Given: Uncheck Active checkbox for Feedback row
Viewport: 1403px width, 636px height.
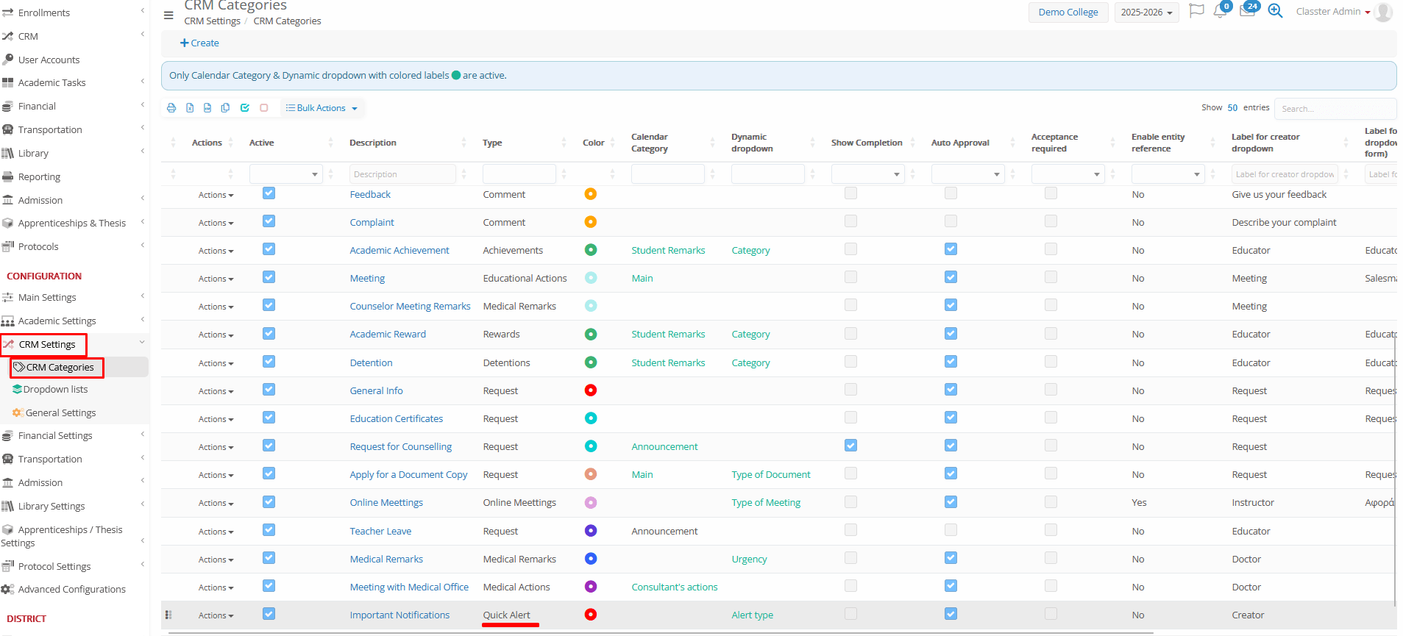Looking at the screenshot, I should click(269, 193).
